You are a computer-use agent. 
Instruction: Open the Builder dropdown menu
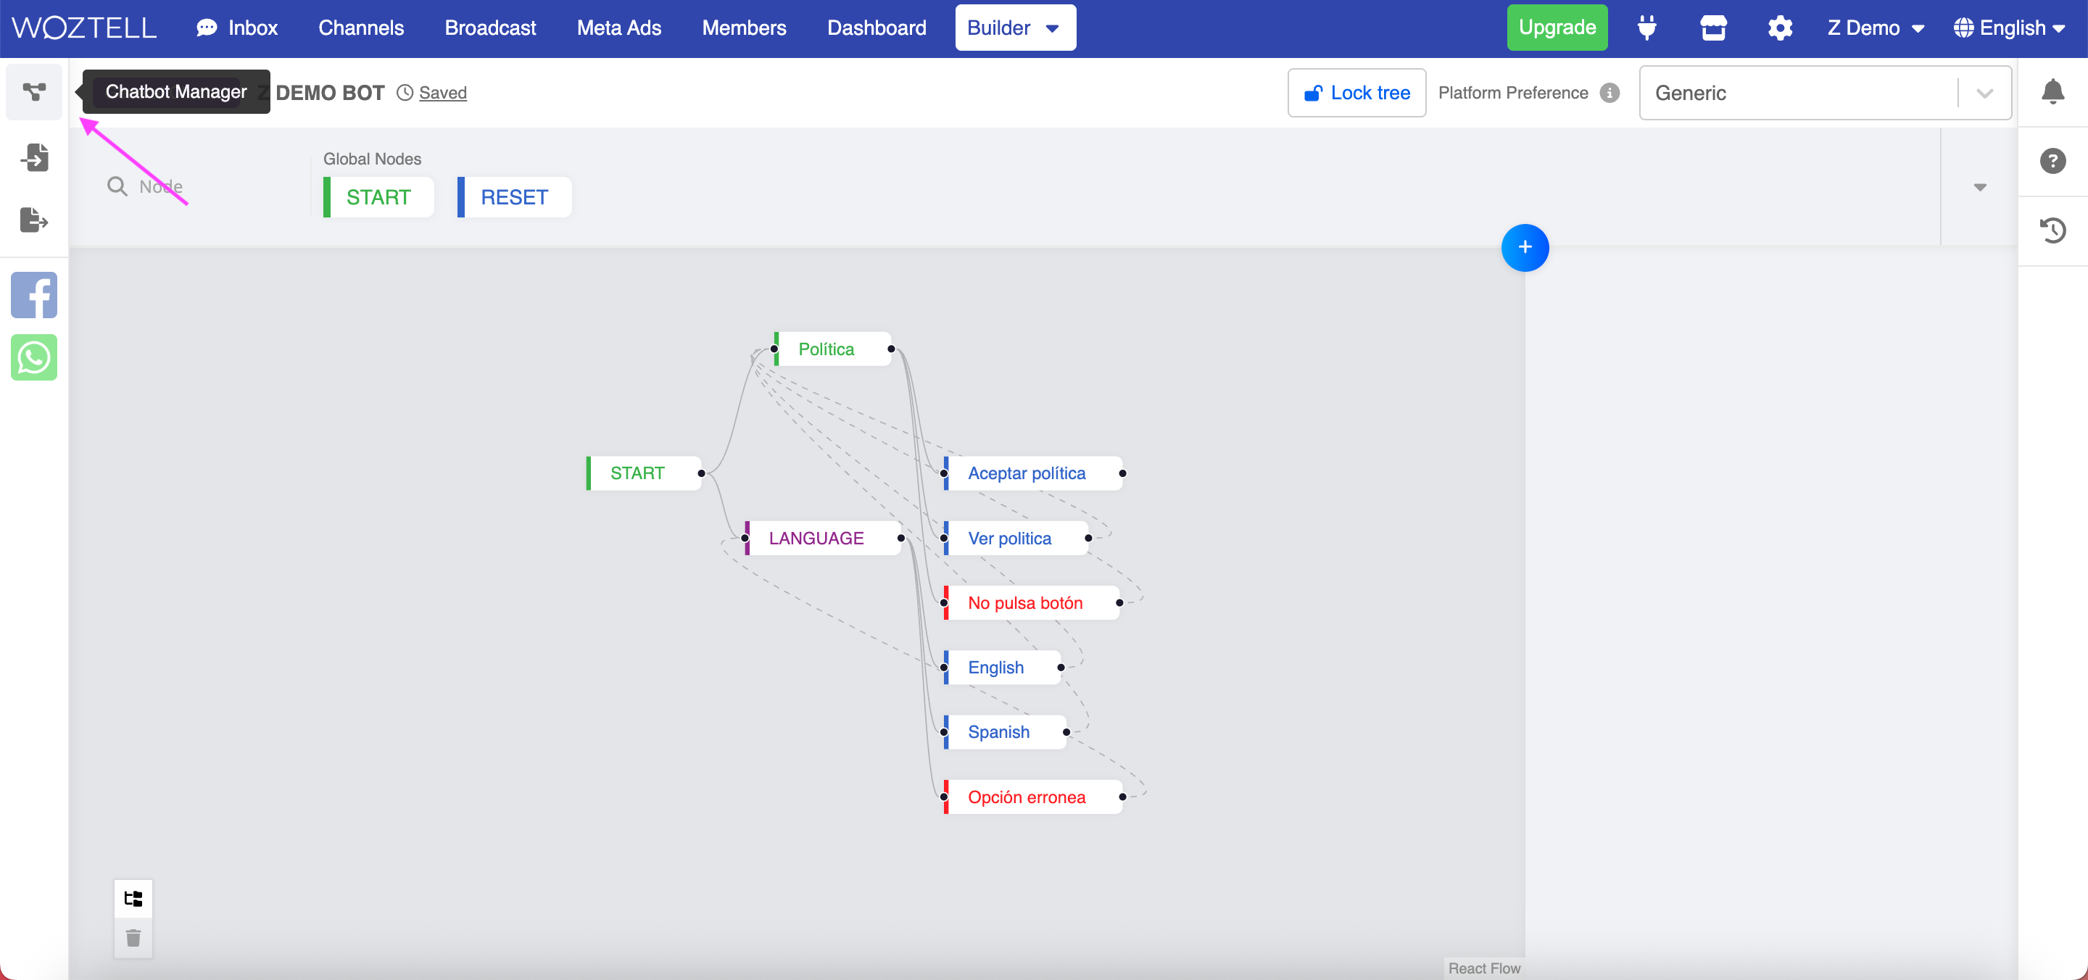tap(1015, 28)
